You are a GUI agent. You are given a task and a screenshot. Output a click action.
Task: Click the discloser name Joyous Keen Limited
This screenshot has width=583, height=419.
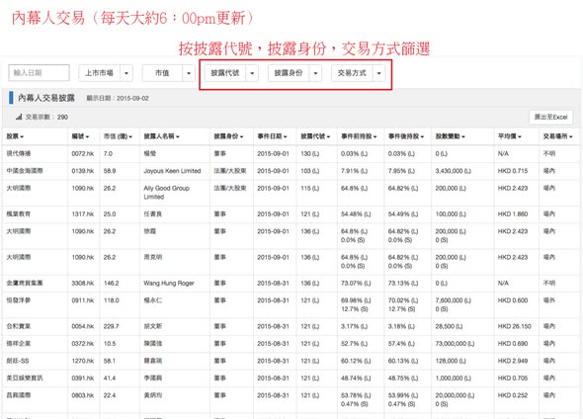click(x=172, y=171)
